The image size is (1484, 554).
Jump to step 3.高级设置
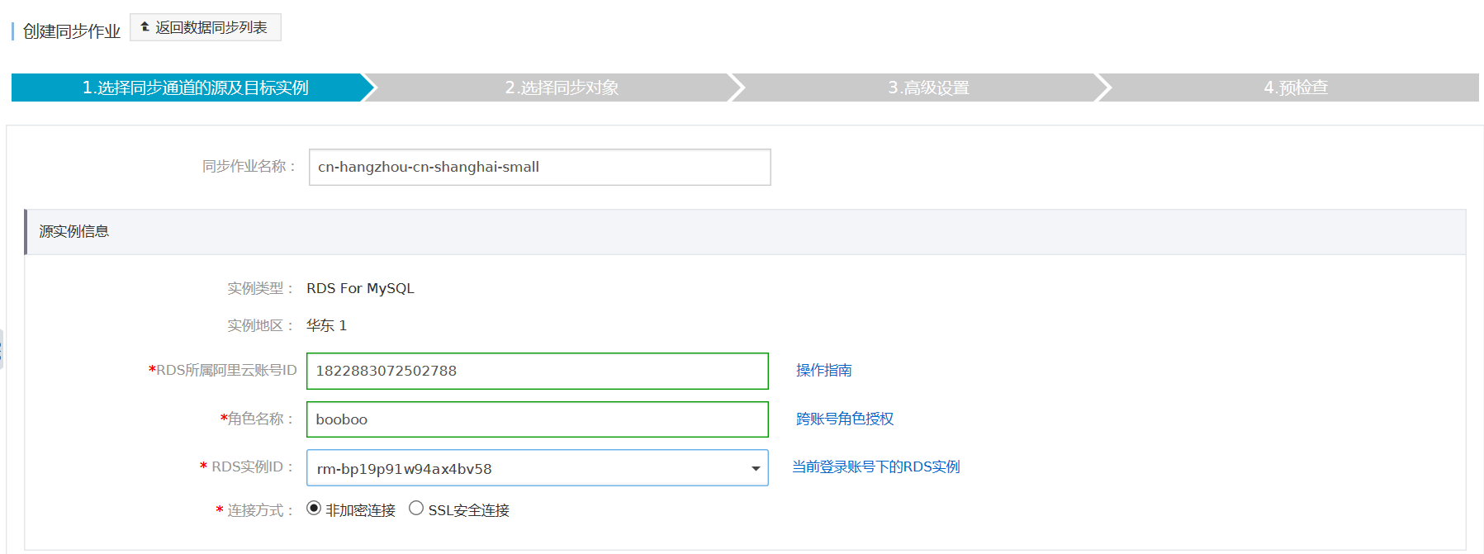pos(928,88)
